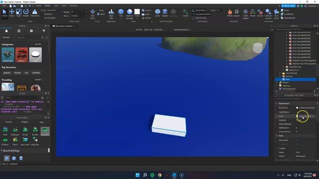Screen dimensions: 319x179
Task: Click the Insert Object button
Action: [246, 14]
